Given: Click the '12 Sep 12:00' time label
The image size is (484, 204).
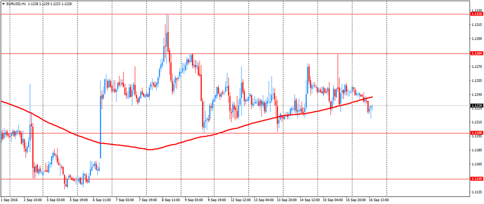Looking at the screenshot, I should [240, 200].
